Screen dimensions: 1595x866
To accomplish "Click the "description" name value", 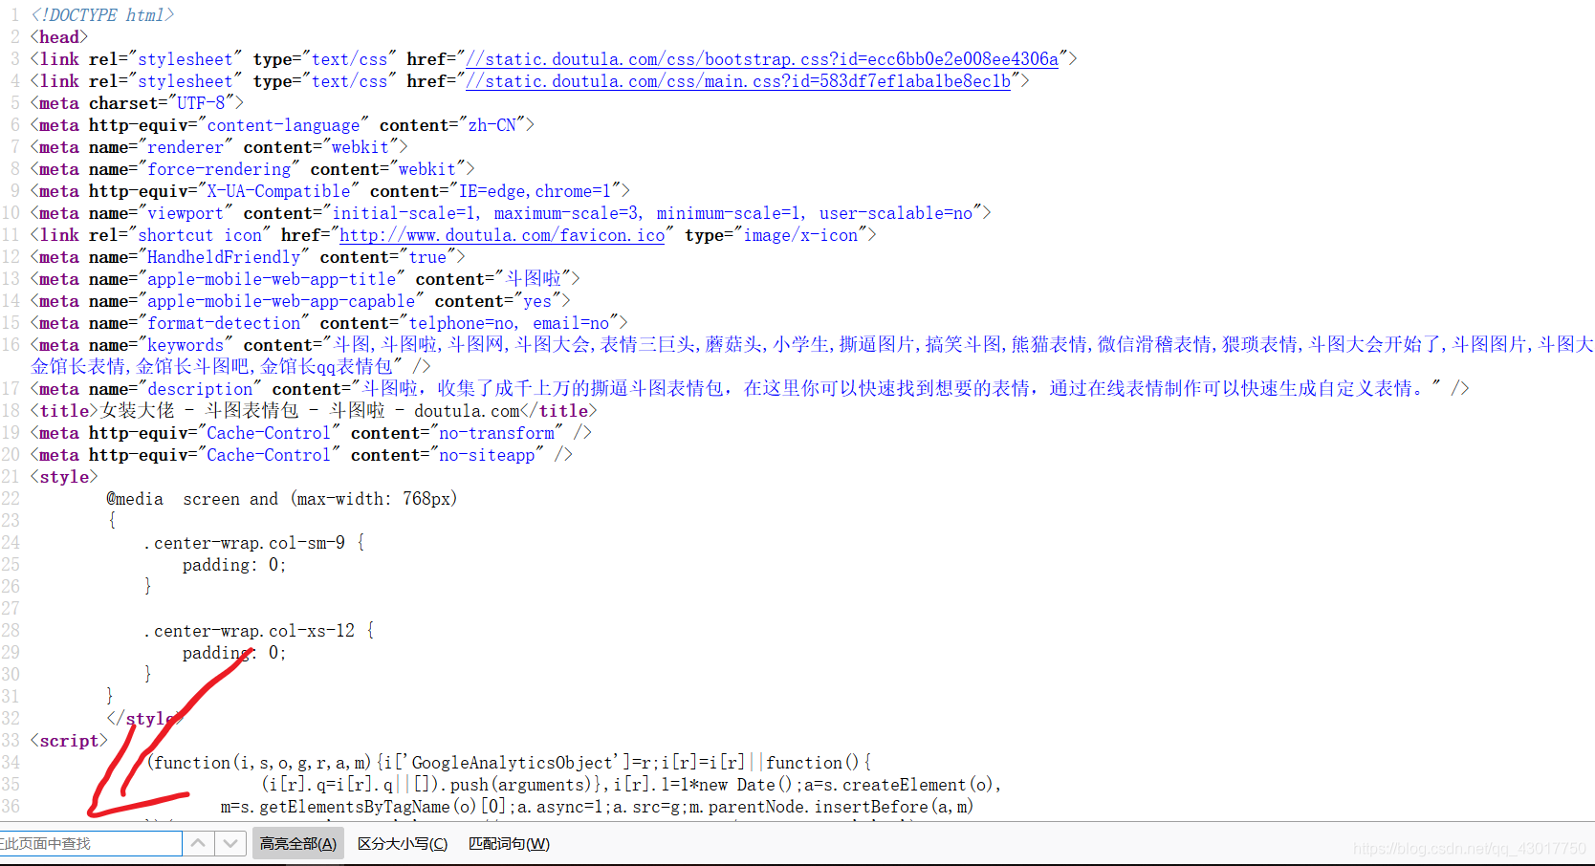I will pyautogui.click(x=200, y=389).
